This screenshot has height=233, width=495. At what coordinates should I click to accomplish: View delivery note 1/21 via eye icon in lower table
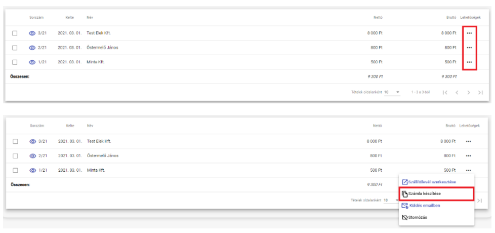(x=32, y=170)
